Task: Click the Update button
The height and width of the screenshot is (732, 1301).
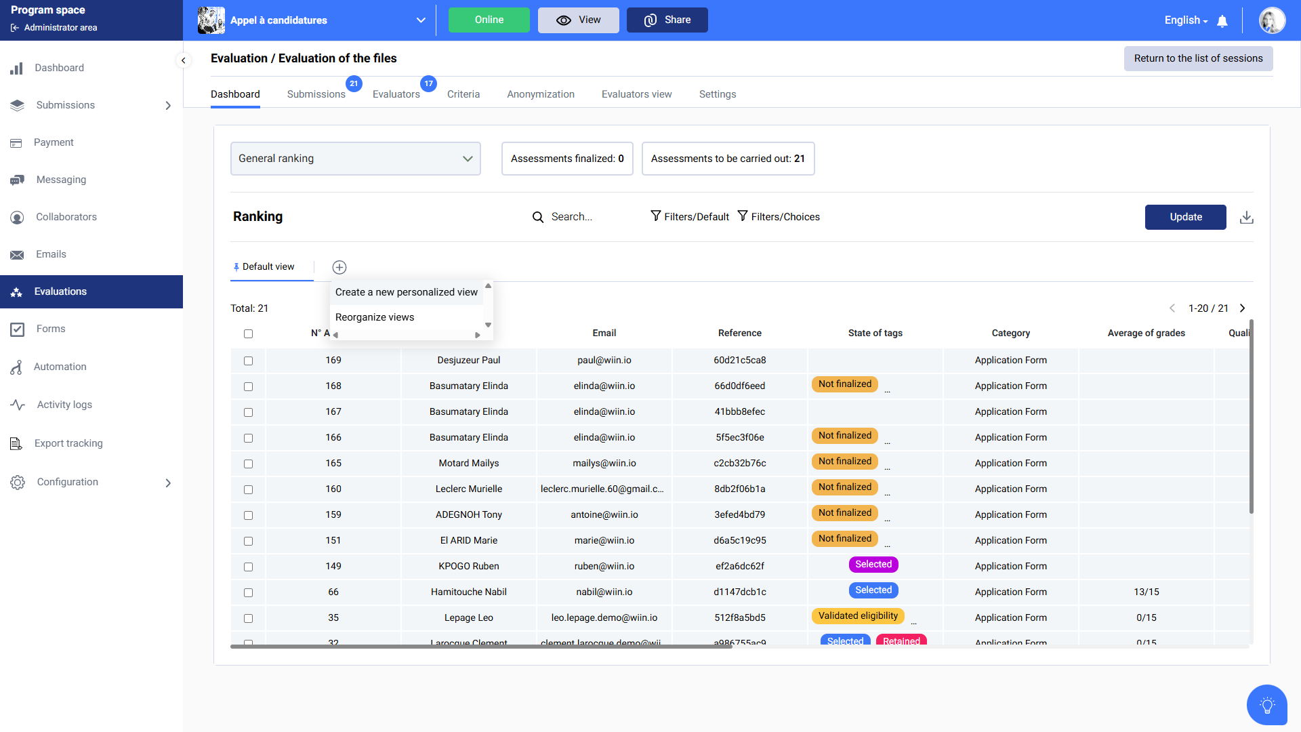Action: click(1185, 217)
